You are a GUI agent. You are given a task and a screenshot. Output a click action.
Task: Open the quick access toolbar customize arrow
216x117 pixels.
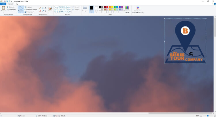tap(12, 1)
